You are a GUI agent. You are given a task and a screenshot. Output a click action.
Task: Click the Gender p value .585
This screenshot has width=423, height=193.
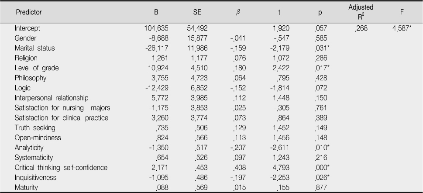coord(321,38)
